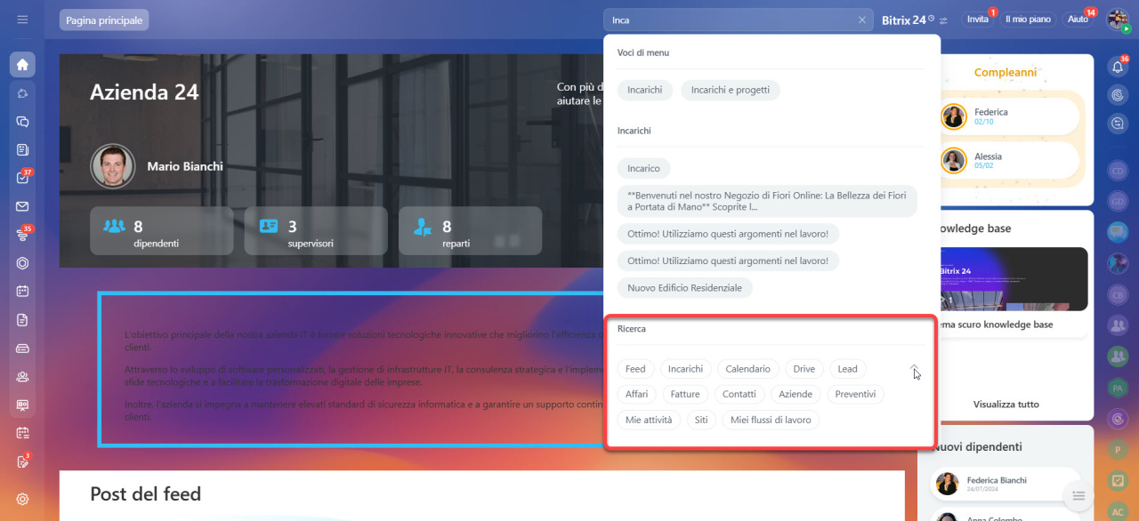Search in Siti chip
The image size is (1139, 521).
pyautogui.click(x=701, y=420)
